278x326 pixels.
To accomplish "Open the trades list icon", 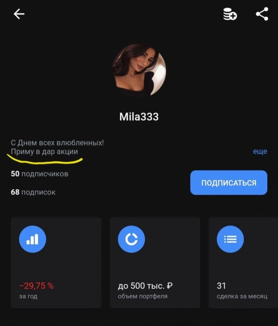I will (230, 239).
